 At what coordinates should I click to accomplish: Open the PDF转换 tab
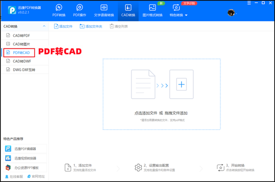[x=59, y=10]
